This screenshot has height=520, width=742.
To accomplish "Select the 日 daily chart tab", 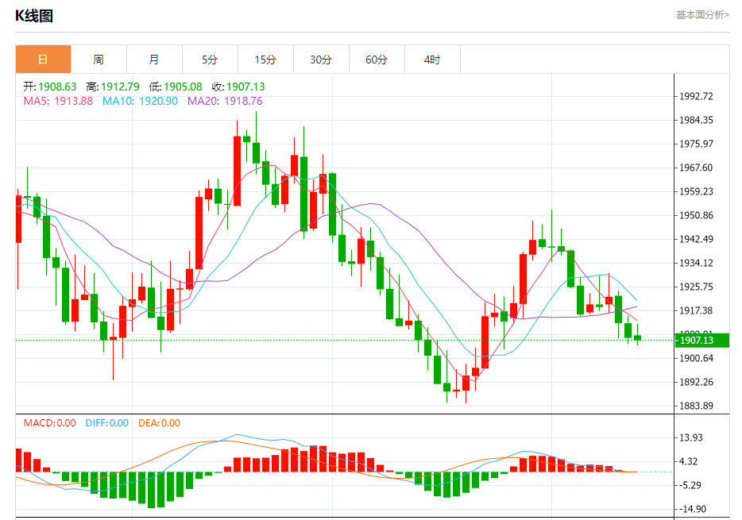I will point(43,60).
